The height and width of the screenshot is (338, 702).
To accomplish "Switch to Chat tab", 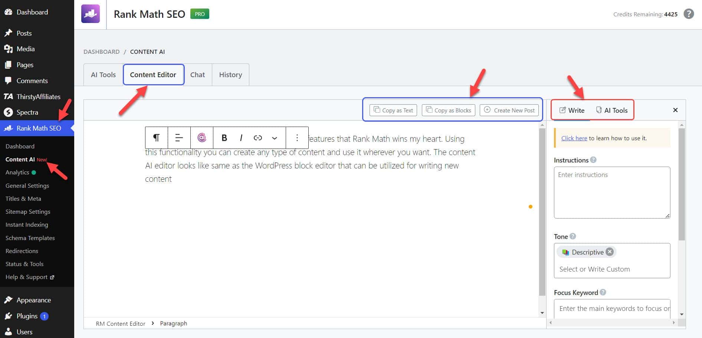I will click(x=197, y=75).
